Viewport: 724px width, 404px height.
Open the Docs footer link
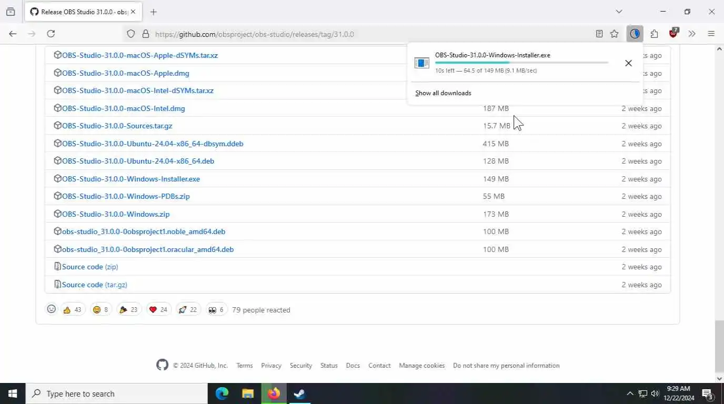[x=353, y=366]
